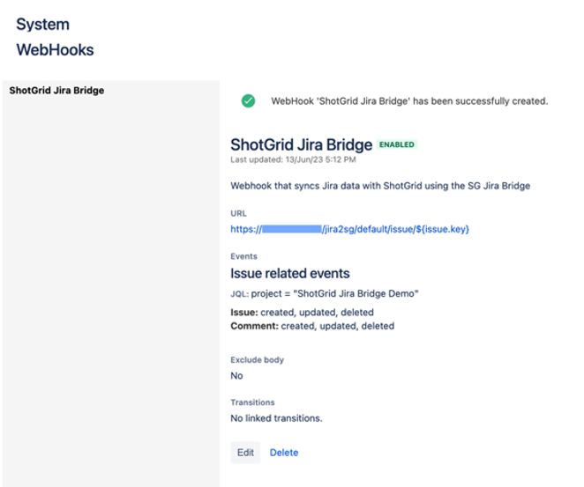Click the WebHooks page heading
Image resolution: width=584 pixels, height=487 pixels.
55,50
